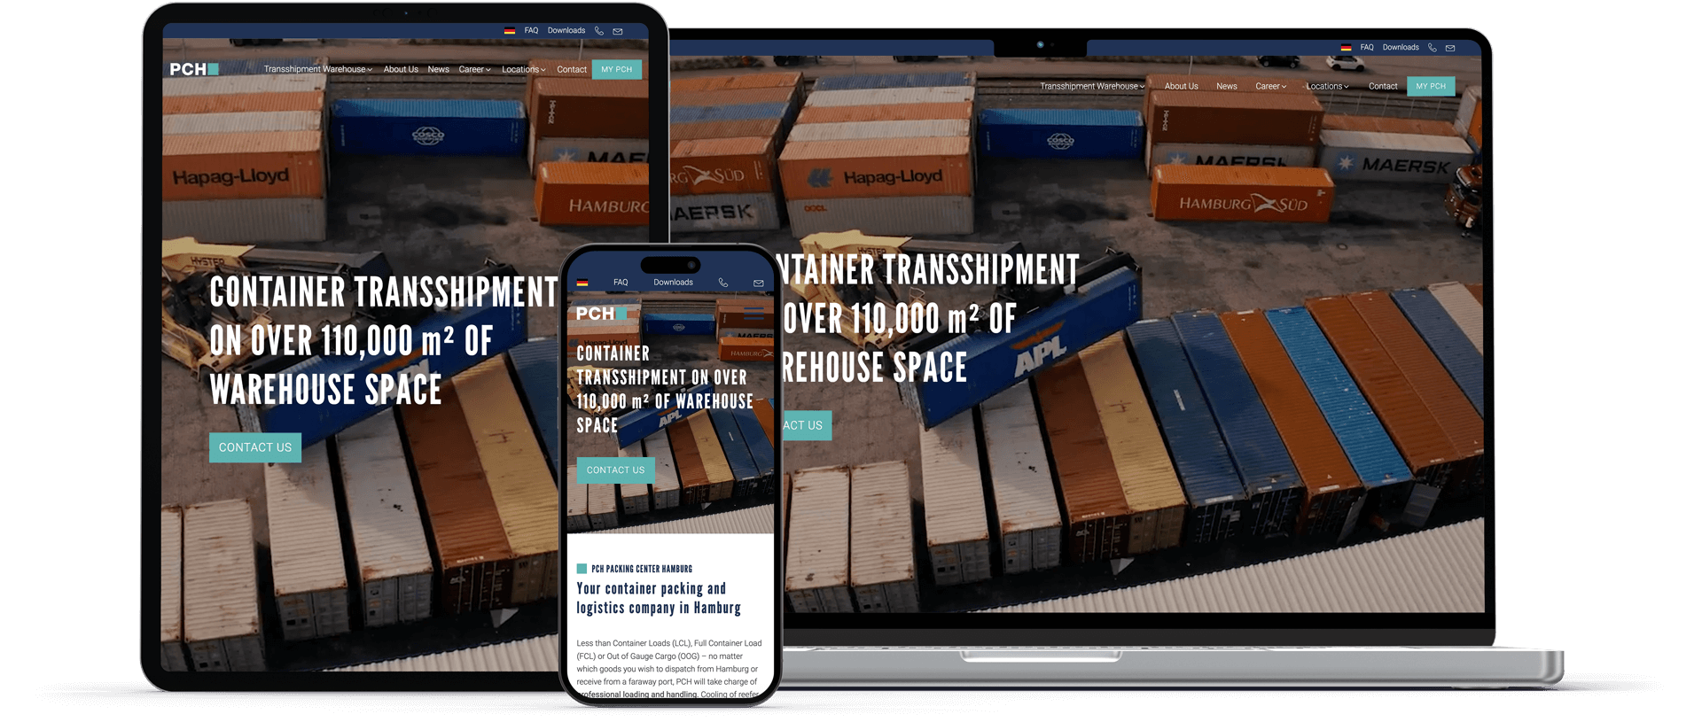The image size is (1702, 722).
Task: Tap the phone heading "Your container packing and"
Action: point(652,588)
